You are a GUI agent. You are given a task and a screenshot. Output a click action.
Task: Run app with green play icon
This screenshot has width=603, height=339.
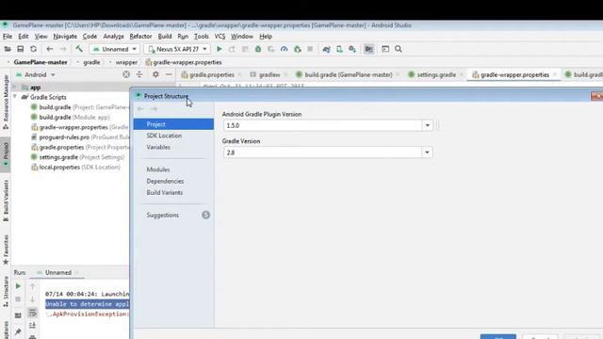(220, 49)
